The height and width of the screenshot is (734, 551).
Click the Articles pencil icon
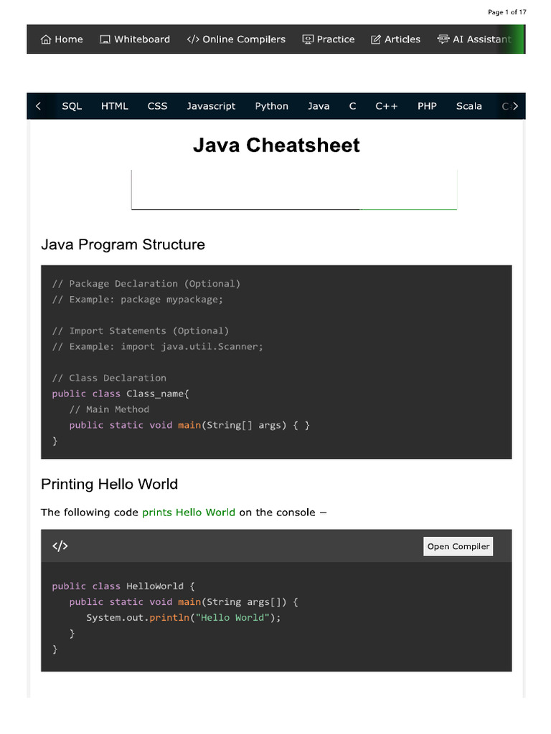click(375, 39)
